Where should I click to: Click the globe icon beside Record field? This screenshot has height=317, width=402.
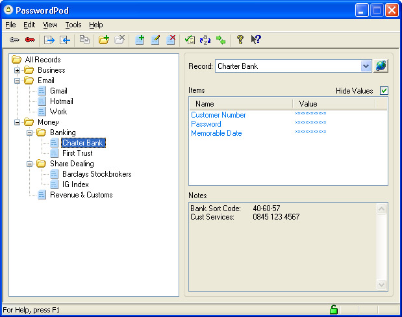[381, 66]
